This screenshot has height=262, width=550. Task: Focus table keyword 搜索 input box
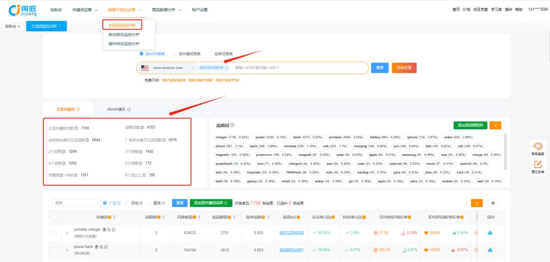click(77, 203)
